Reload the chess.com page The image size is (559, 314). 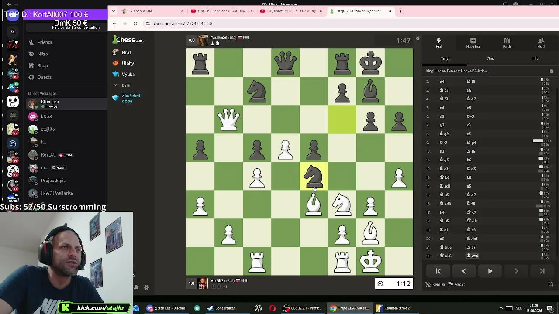coord(135,24)
